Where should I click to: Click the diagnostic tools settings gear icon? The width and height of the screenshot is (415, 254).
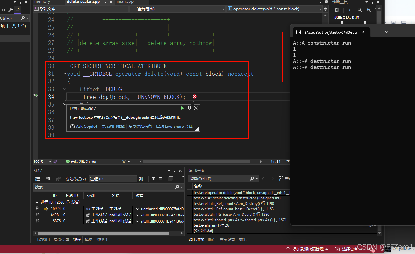[x=337, y=10]
